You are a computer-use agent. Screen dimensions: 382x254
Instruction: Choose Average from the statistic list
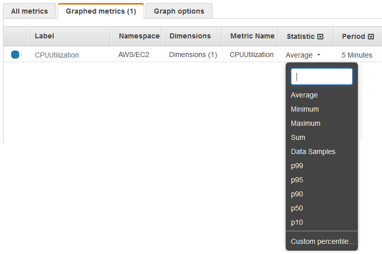304,95
